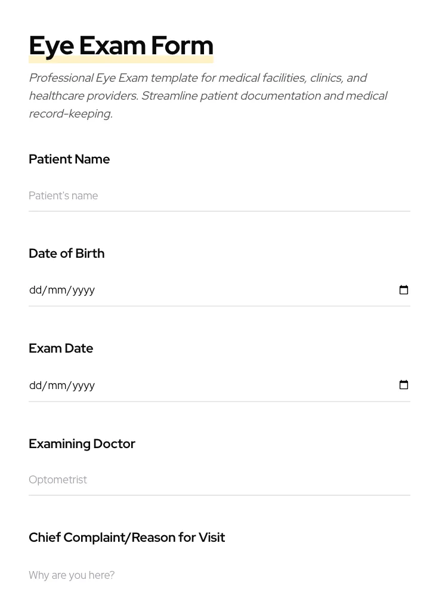This screenshot has width=439, height=611.
Task: Select the month segment of Date of Birth
Action: coord(57,291)
